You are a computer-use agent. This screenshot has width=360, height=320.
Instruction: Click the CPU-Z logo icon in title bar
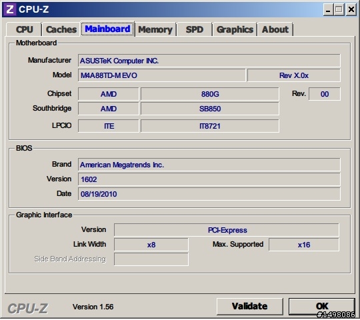(9, 9)
